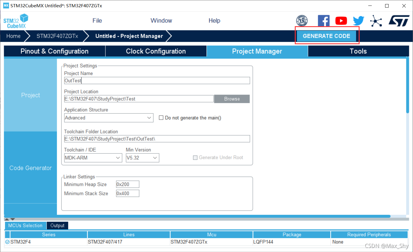Click the Minimum Heap Size field
Screen dimensions: 413x252
tap(128, 184)
